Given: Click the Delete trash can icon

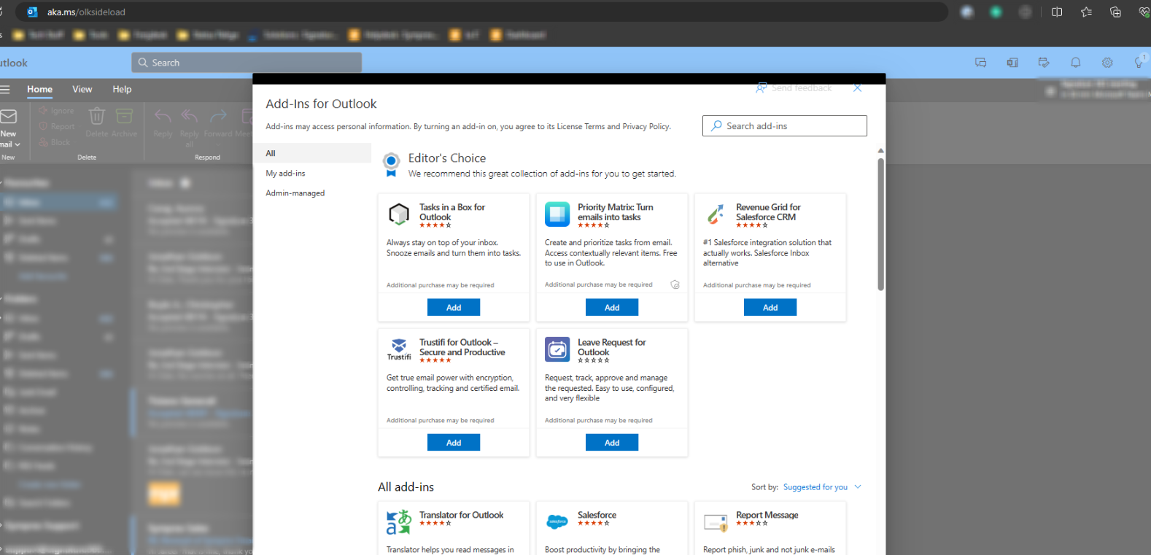Looking at the screenshot, I should pos(97,116).
